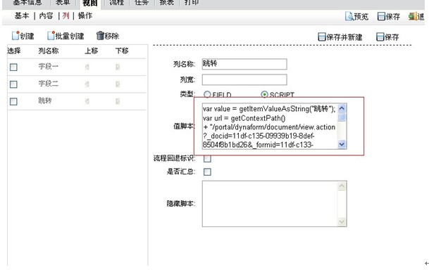The height and width of the screenshot is (270, 429).
Task: Move 字段一 row up with its 上移 arrow
Action: (87, 67)
